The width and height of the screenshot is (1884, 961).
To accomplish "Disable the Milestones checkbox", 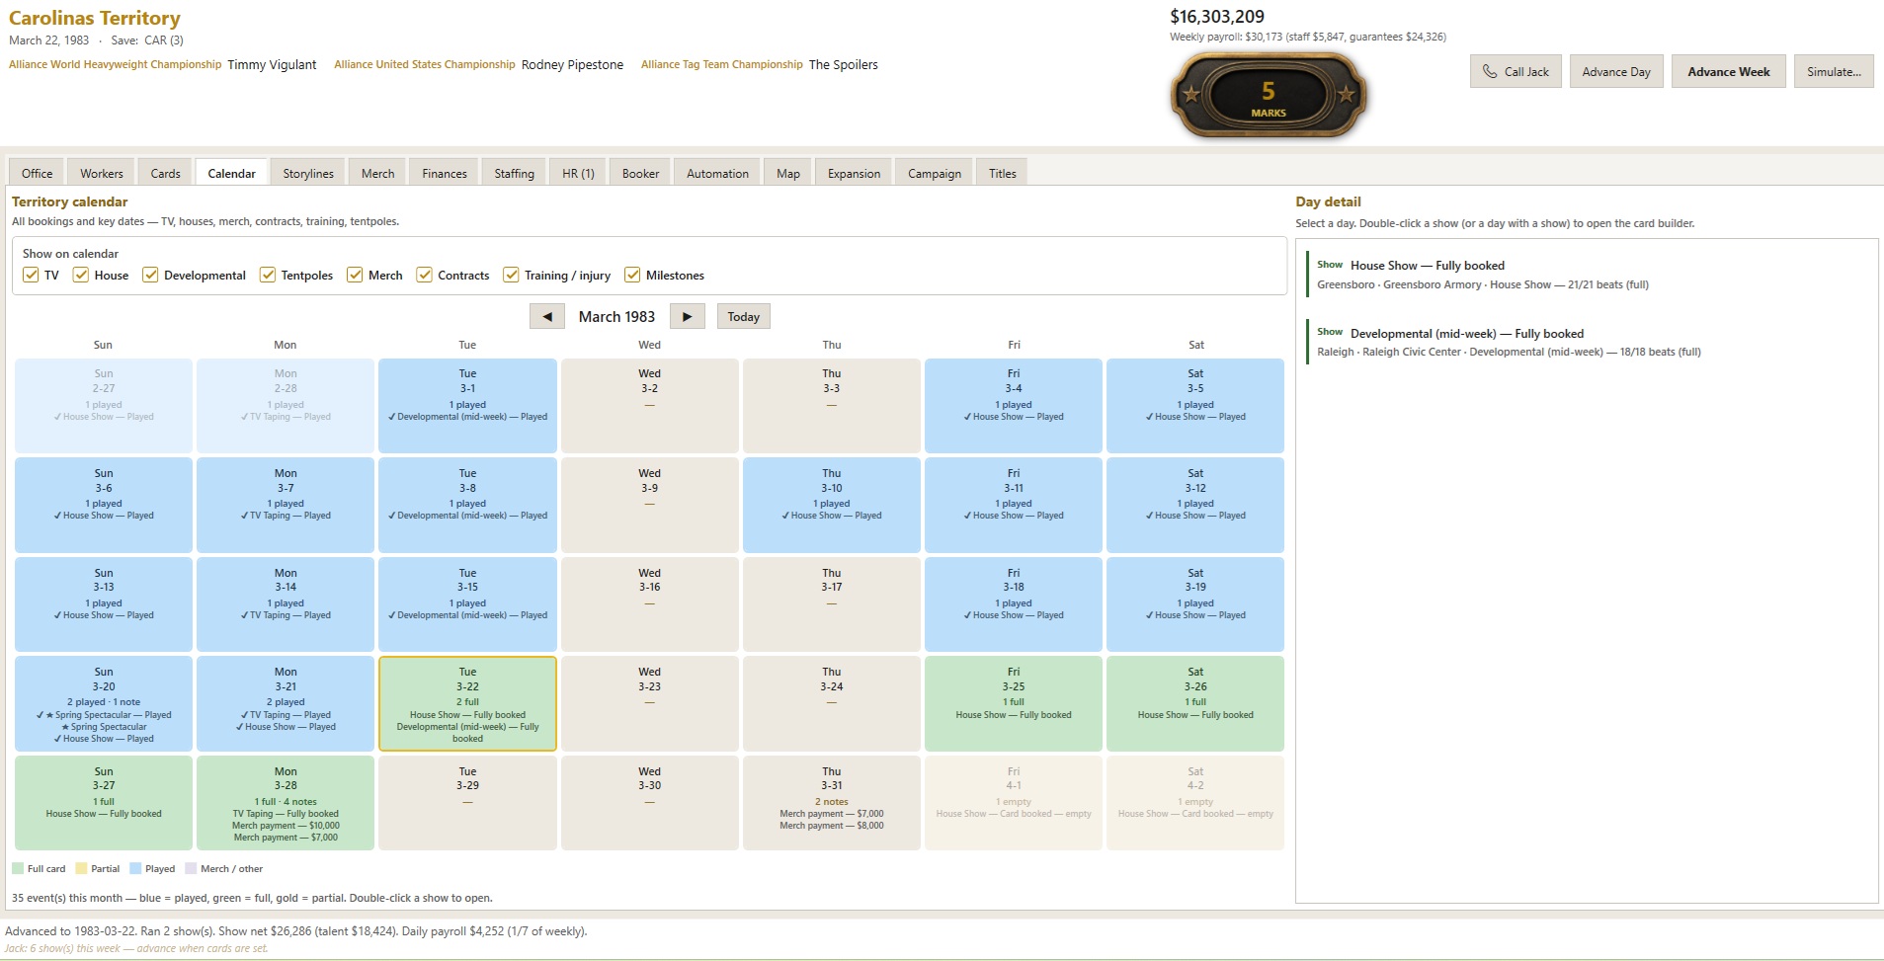I will coord(632,275).
